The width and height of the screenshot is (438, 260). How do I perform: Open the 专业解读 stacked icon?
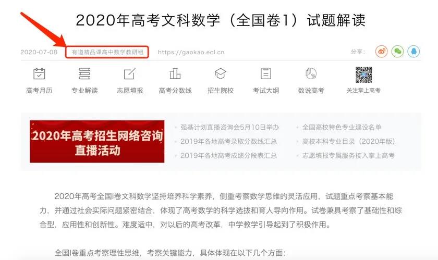(x=84, y=74)
